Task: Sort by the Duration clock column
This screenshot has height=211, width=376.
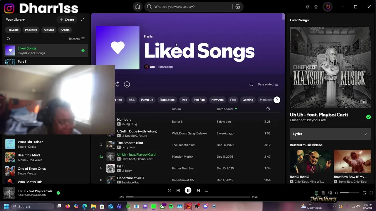Action: tap(268, 109)
